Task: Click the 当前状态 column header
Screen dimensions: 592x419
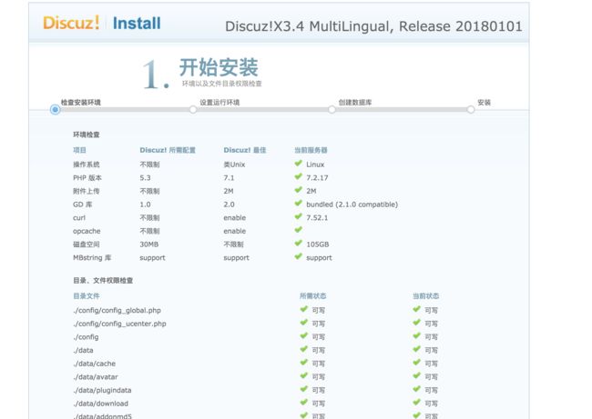Action: [x=426, y=295]
